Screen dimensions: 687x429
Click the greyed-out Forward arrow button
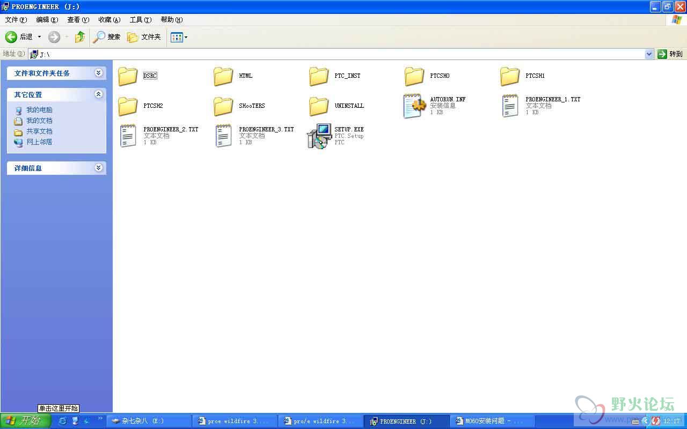54,37
